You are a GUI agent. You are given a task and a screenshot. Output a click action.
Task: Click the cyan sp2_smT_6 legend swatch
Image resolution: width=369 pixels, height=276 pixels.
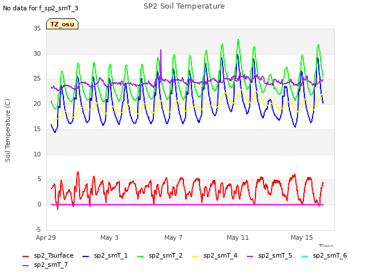(x=305, y=256)
